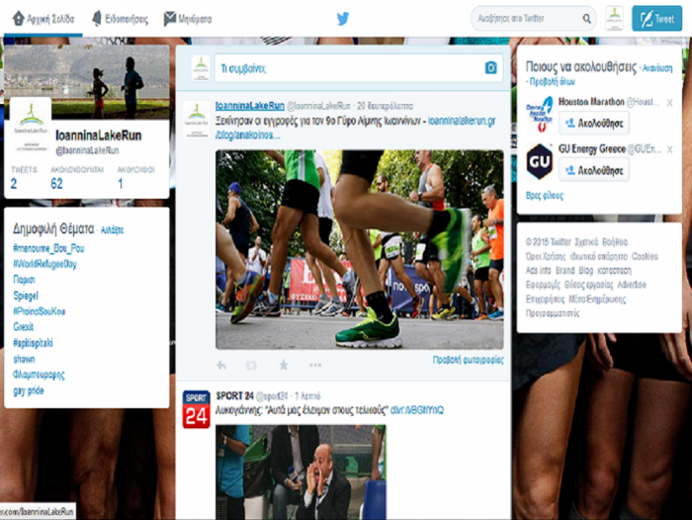Open the SPORT 24 avatar
692x520 pixels.
(x=197, y=409)
